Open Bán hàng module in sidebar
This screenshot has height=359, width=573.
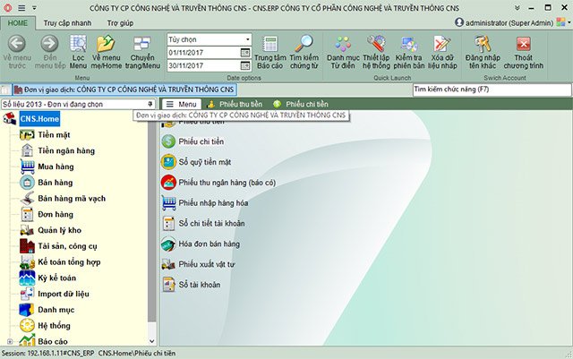[56, 183]
